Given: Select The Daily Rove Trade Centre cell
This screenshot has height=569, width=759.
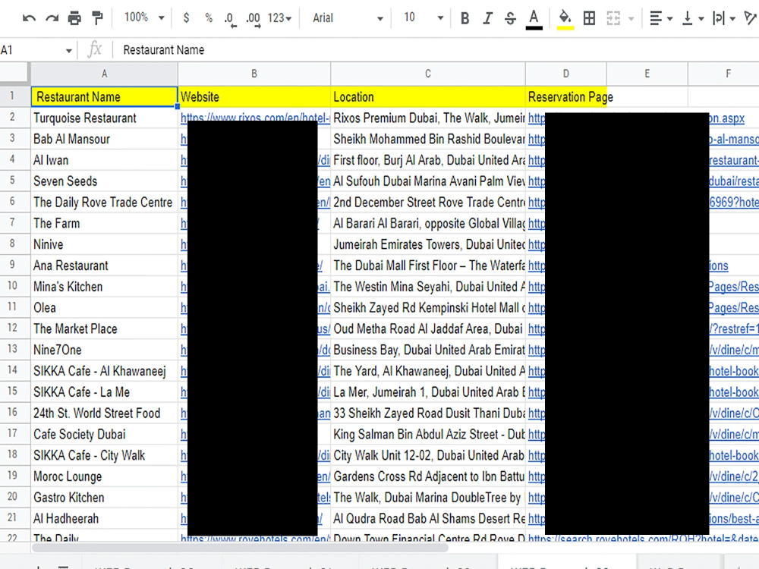Looking at the screenshot, I should [x=104, y=203].
